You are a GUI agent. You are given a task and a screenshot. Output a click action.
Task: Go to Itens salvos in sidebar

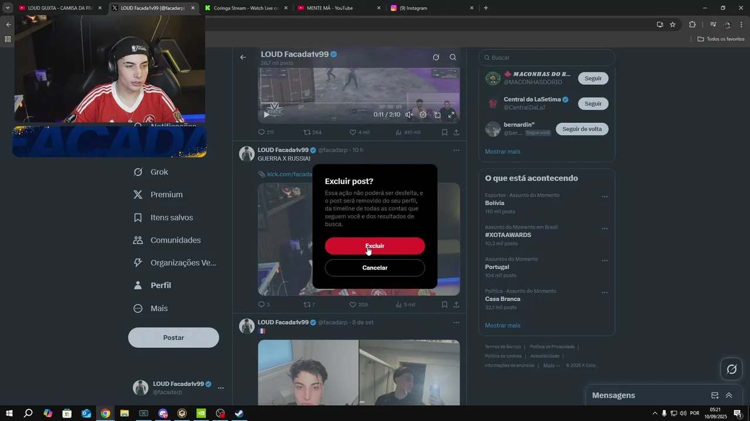click(163, 218)
